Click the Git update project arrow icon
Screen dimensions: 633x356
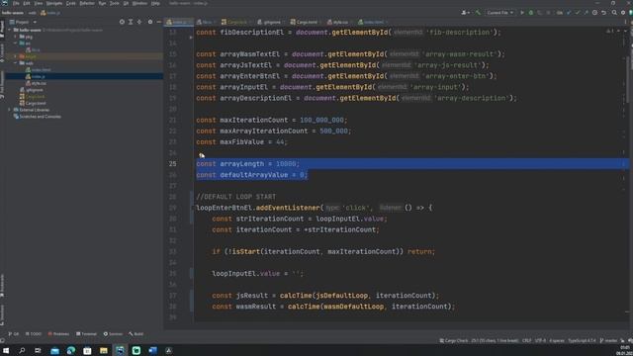(x=569, y=13)
